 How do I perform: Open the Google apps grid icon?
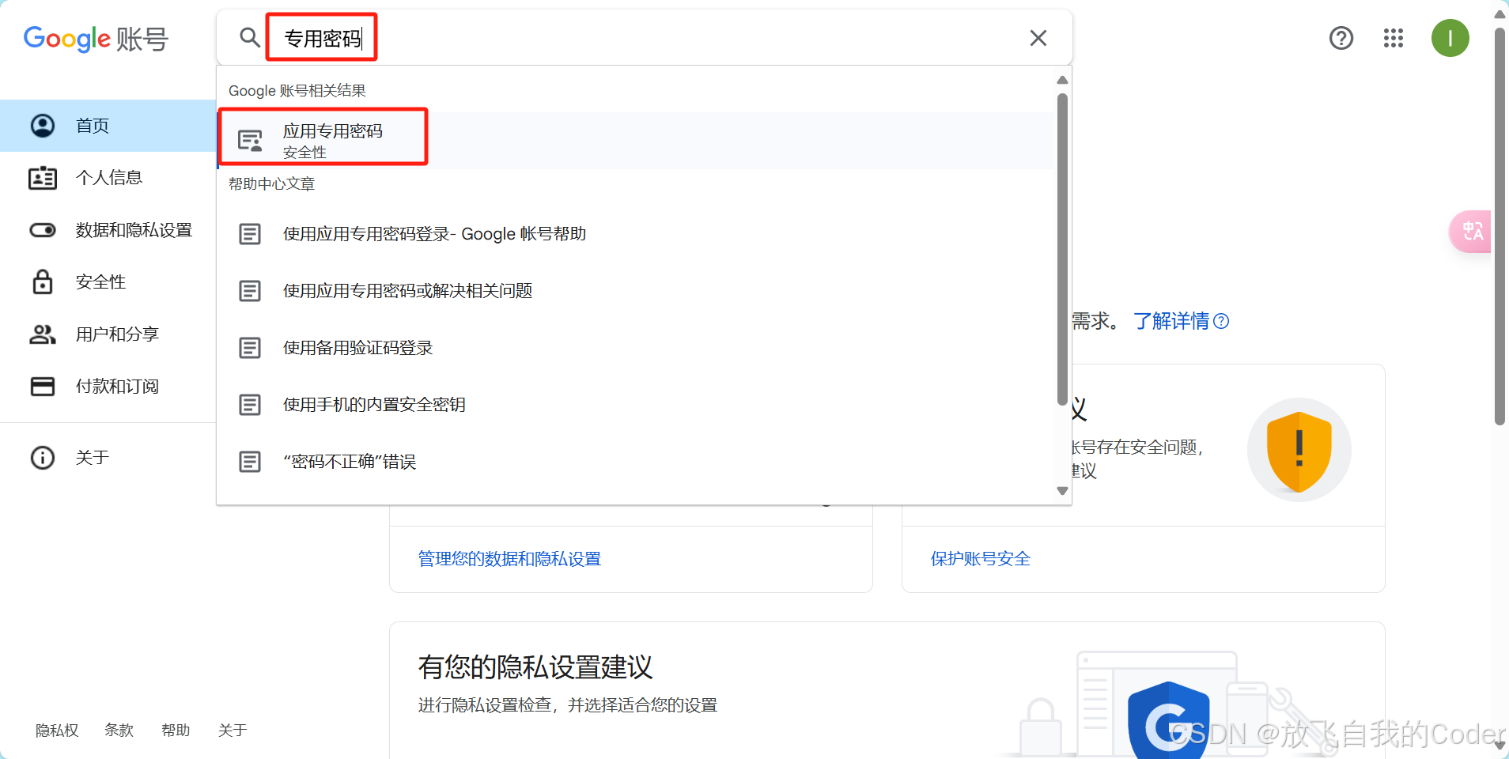click(1393, 38)
